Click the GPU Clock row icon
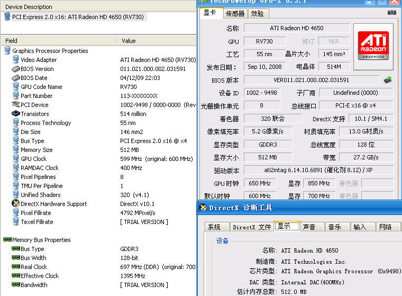The height and width of the screenshot is (296, 402). pyautogui.click(x=16, y=158)
